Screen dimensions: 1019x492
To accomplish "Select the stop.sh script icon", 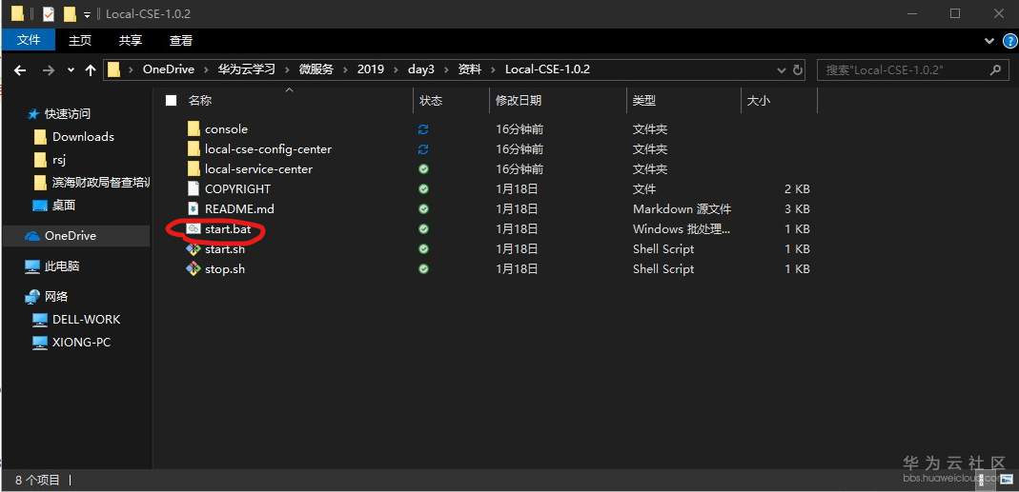I will tap(193, 268).
